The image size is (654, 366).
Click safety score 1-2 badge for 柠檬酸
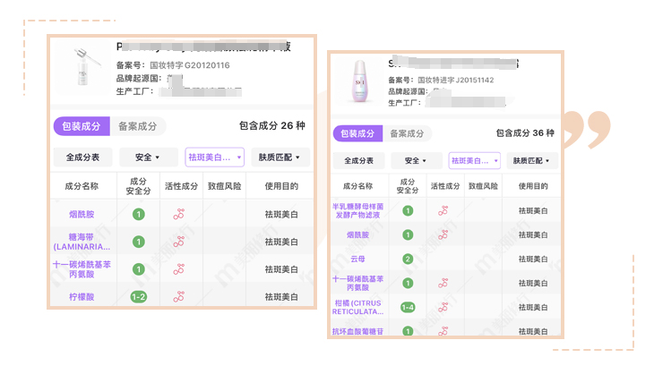(x=139, y=297)
